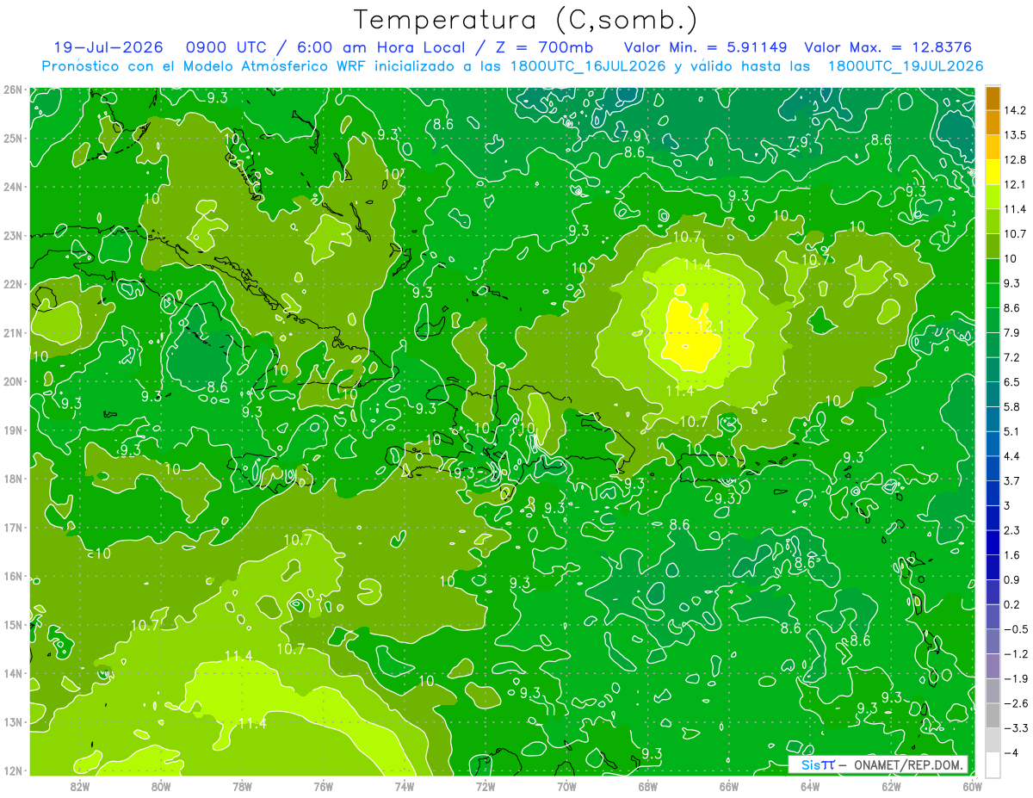
Task: Click the latitude axis label '22N'
Action: pyautogui.click(x=13, y=284)
